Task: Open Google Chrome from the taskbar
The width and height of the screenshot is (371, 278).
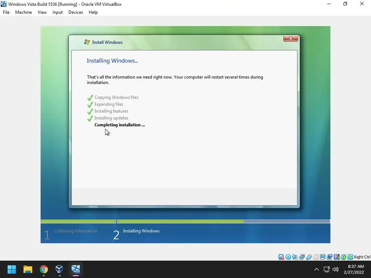Action: point(44,269)
